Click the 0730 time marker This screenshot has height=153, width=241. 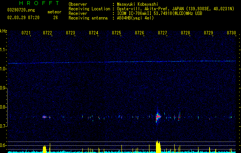click(231, 33)
